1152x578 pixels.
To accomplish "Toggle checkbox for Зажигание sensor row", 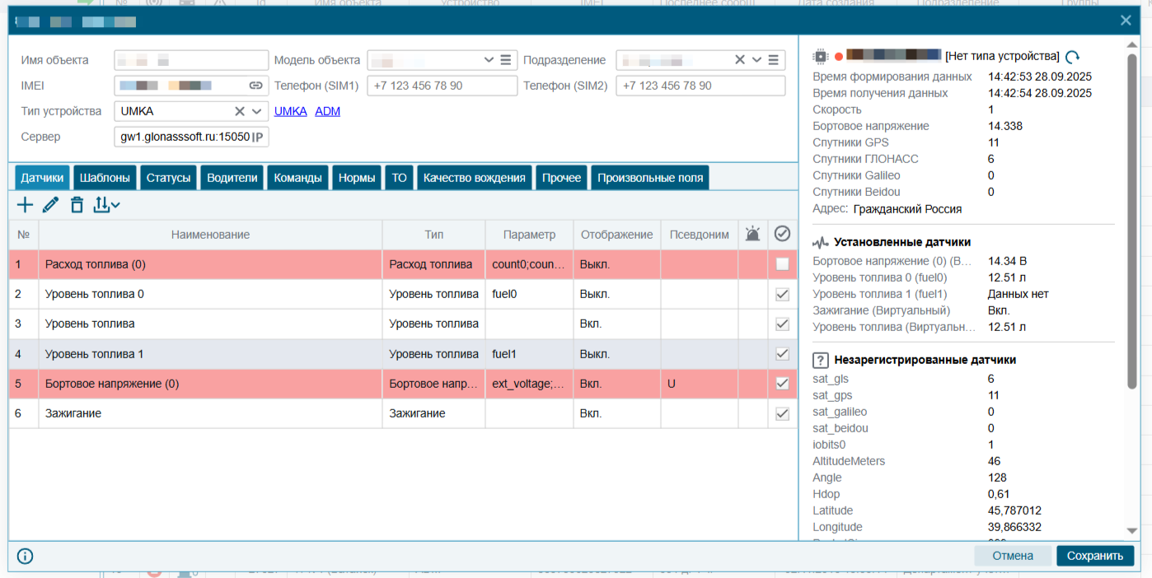I will coord(782,413).
